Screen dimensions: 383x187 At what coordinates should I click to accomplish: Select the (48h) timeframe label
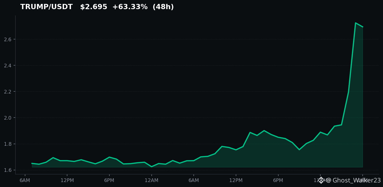163,7
